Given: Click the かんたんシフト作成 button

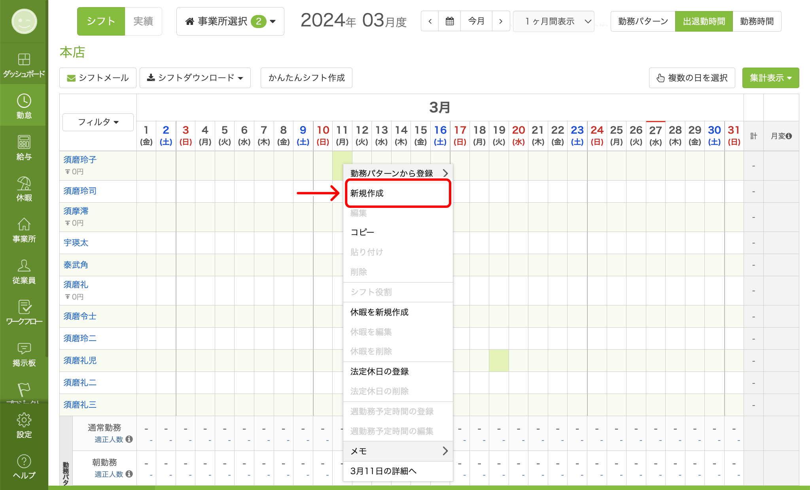Looking at the screenshot, I should click(307, 78).
